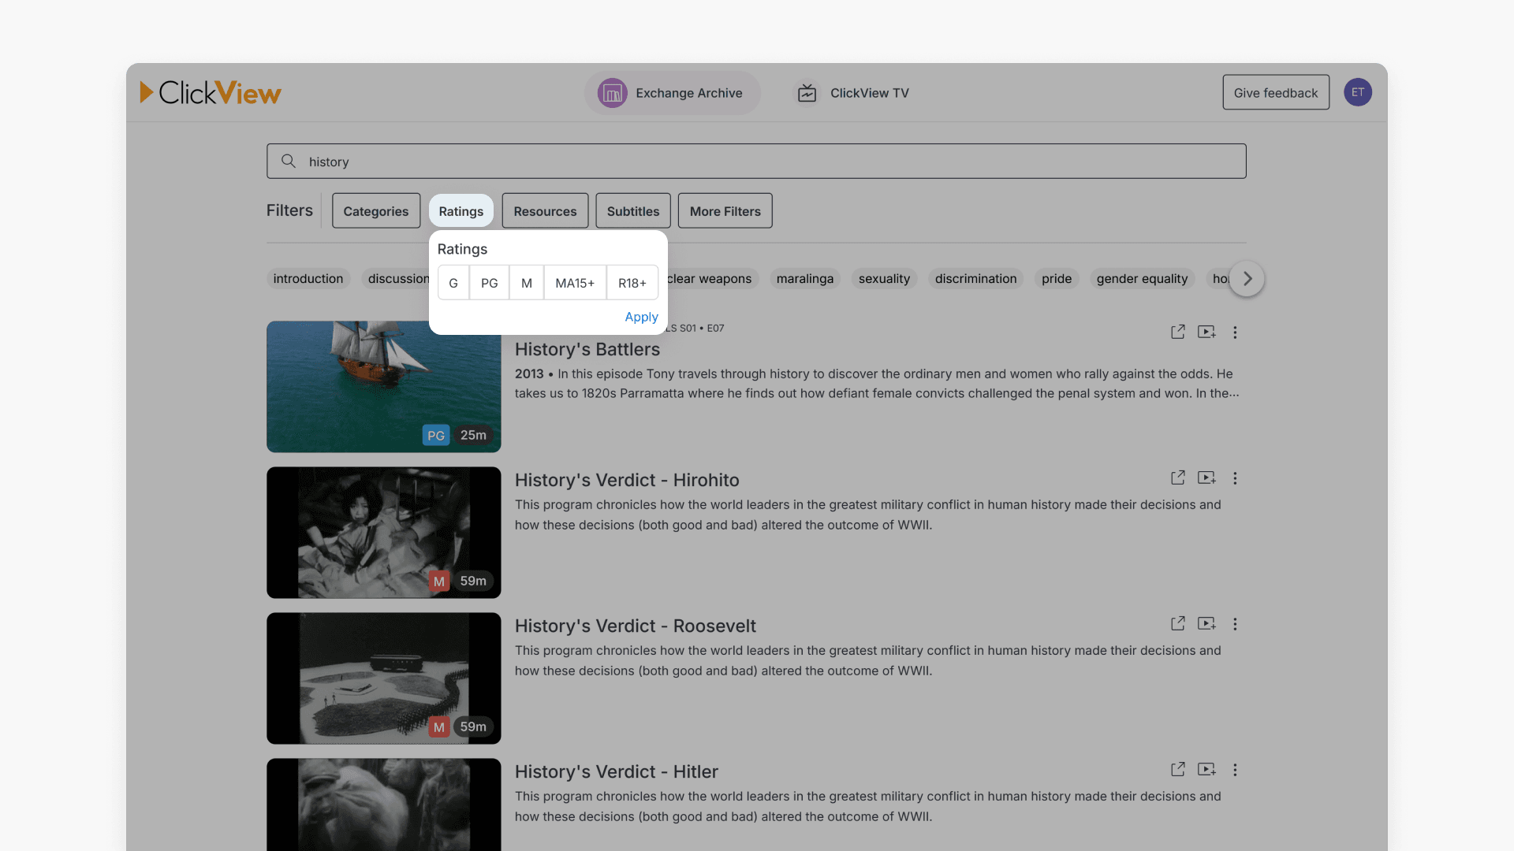This screenshot has width=1514, height=851.
Task: Click the history search field
Action: pos(755,162)
